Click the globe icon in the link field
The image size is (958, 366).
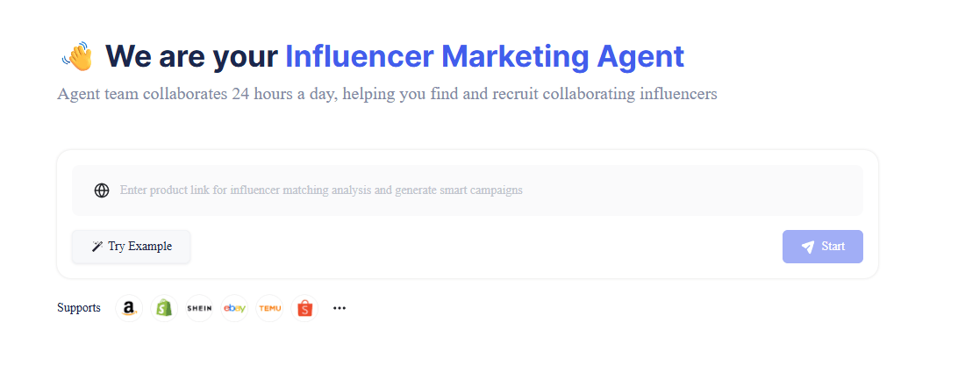[x=102, y=190]
